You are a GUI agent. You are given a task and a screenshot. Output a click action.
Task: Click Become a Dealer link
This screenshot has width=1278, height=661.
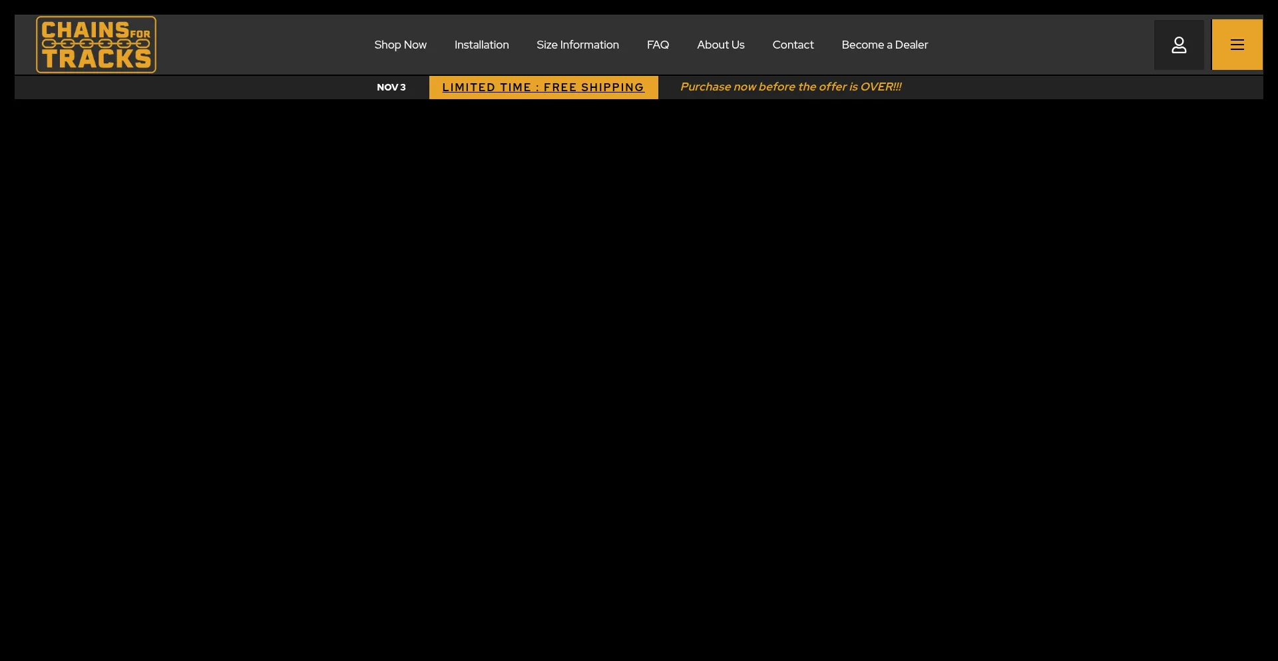(x=884, y=45)
